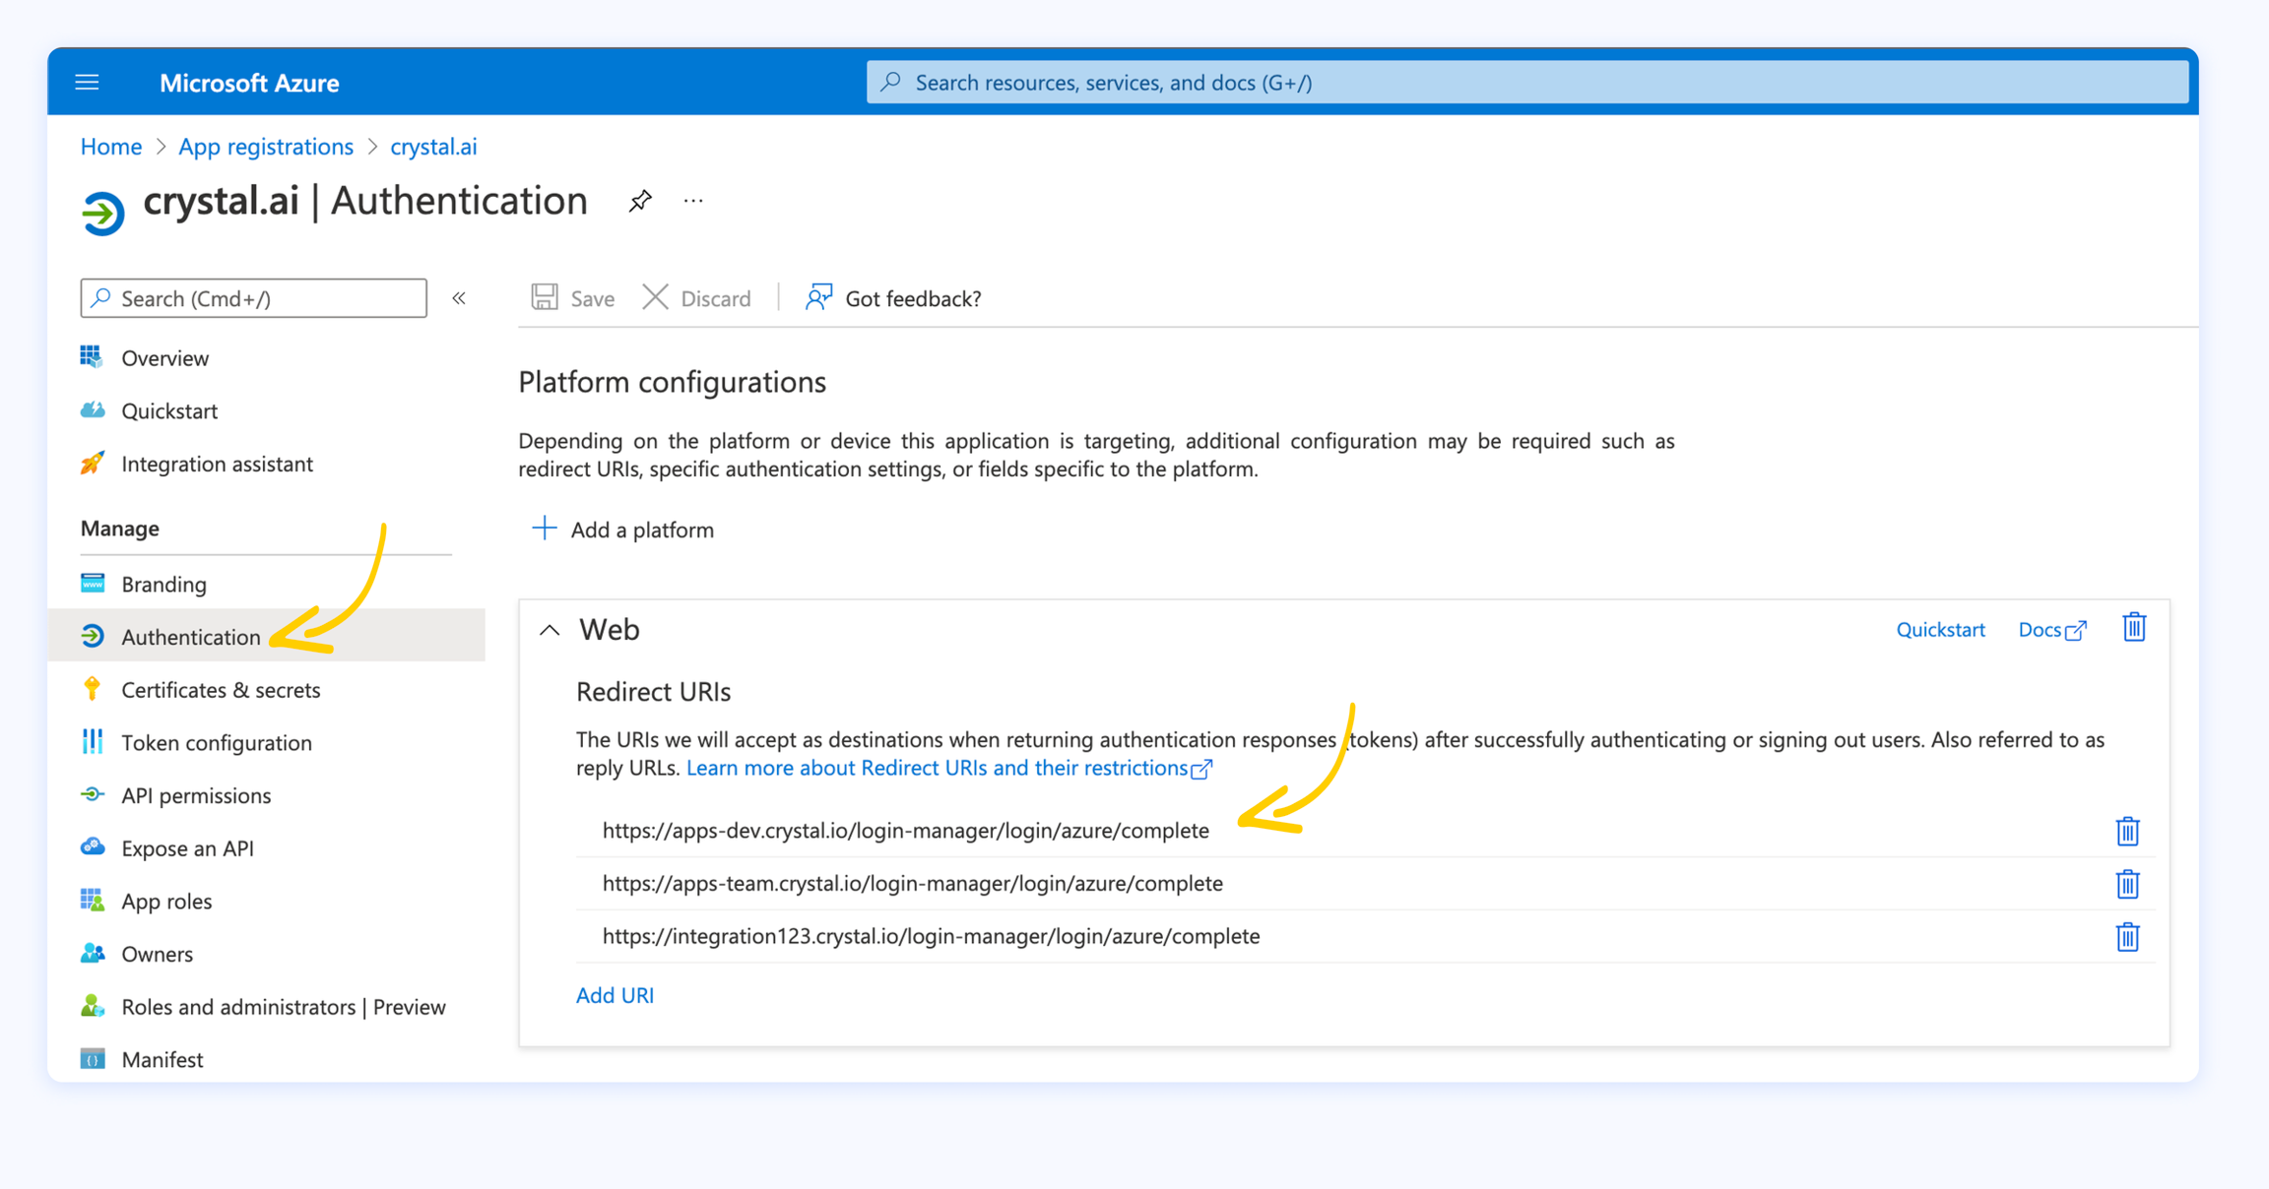
Task: Open the Azure hamburger menu
Action: pyautogui.click(x=87, y=83)
